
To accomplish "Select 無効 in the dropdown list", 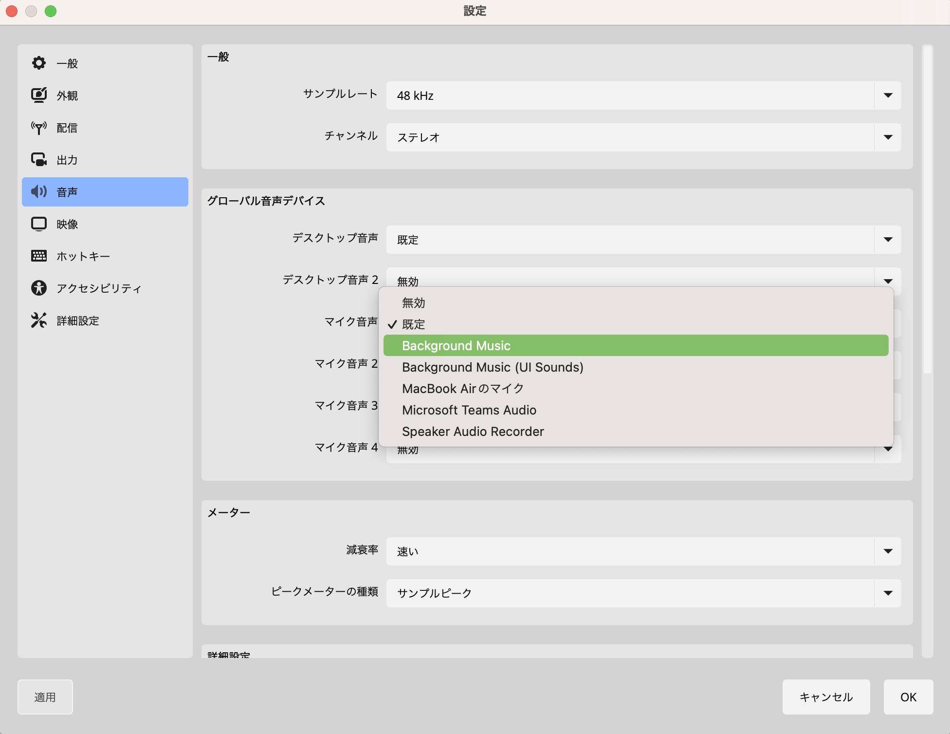I will pyautogui.click(x=636, y=302).
